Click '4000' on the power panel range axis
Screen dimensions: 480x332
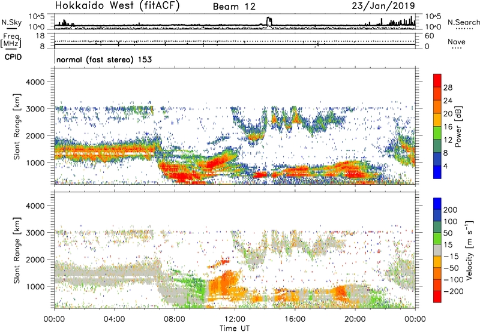click(35, 82)
